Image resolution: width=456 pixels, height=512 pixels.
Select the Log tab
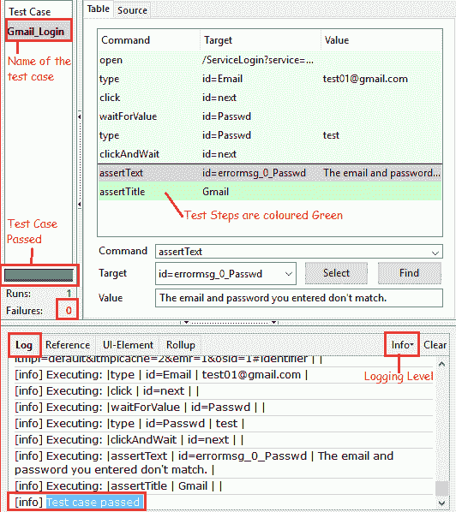pyautogui.click(x=24, y=345)
